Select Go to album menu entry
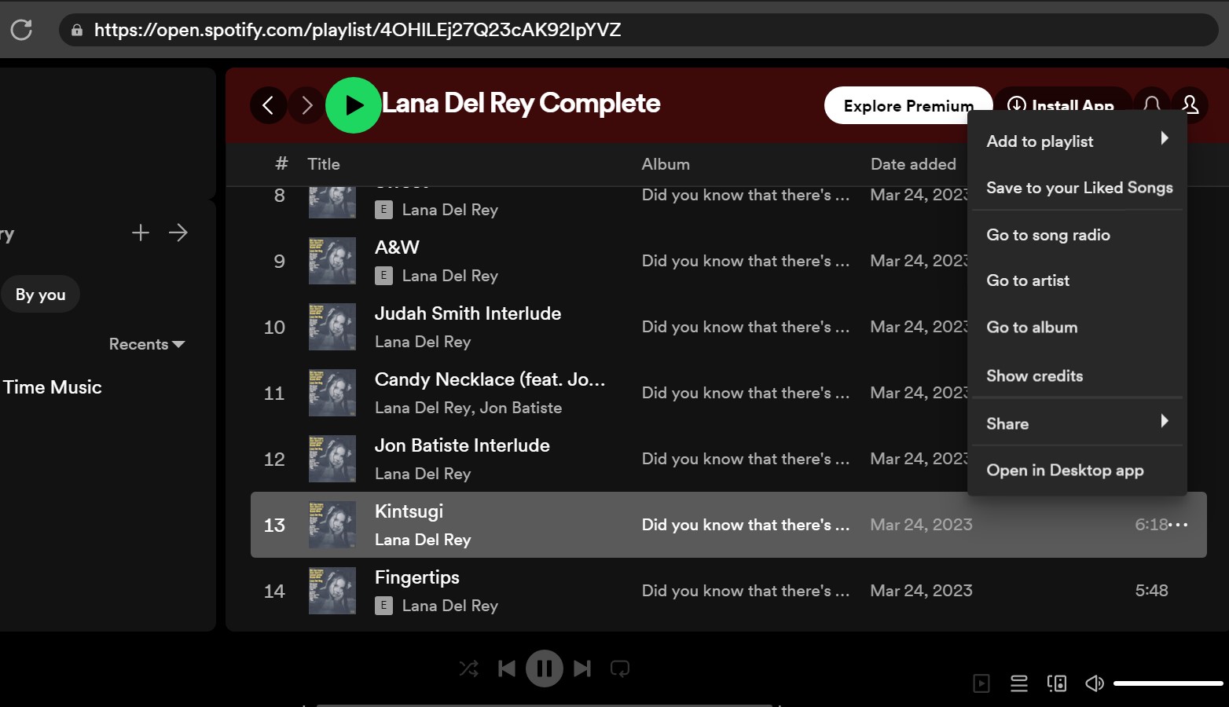 point(1077,328)
